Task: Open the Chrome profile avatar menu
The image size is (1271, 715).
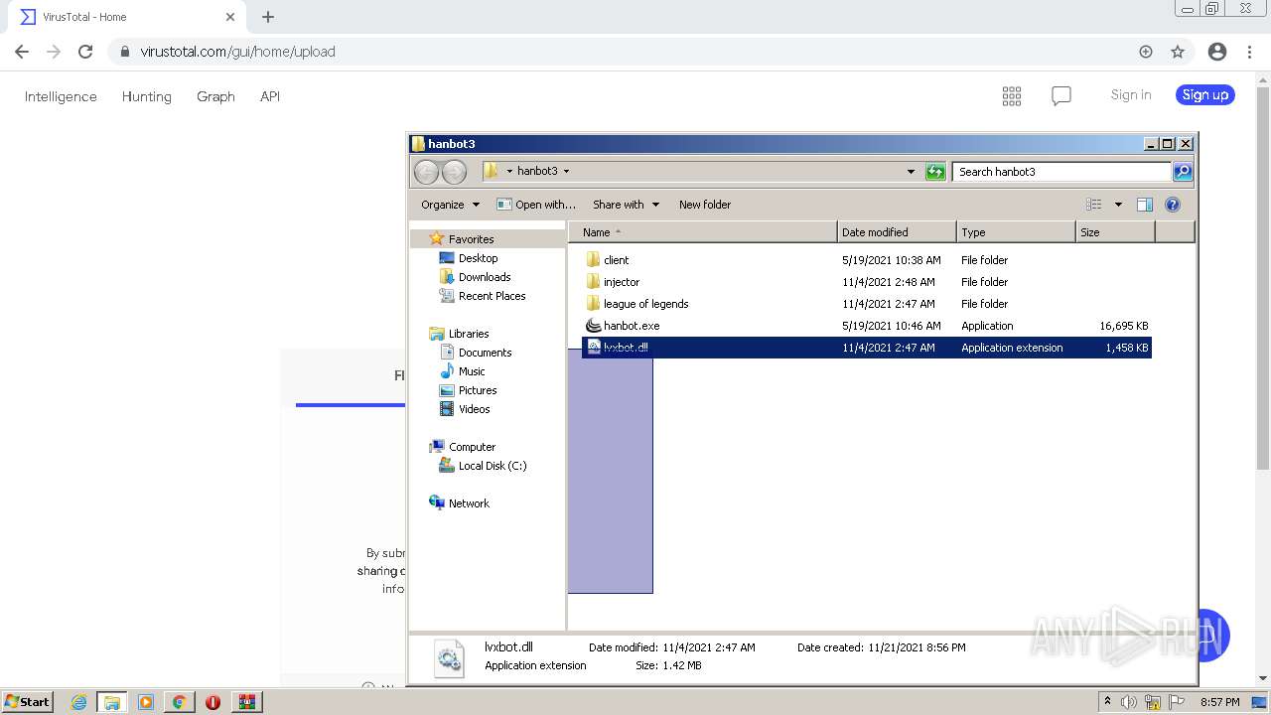Action: point(1217,52)
